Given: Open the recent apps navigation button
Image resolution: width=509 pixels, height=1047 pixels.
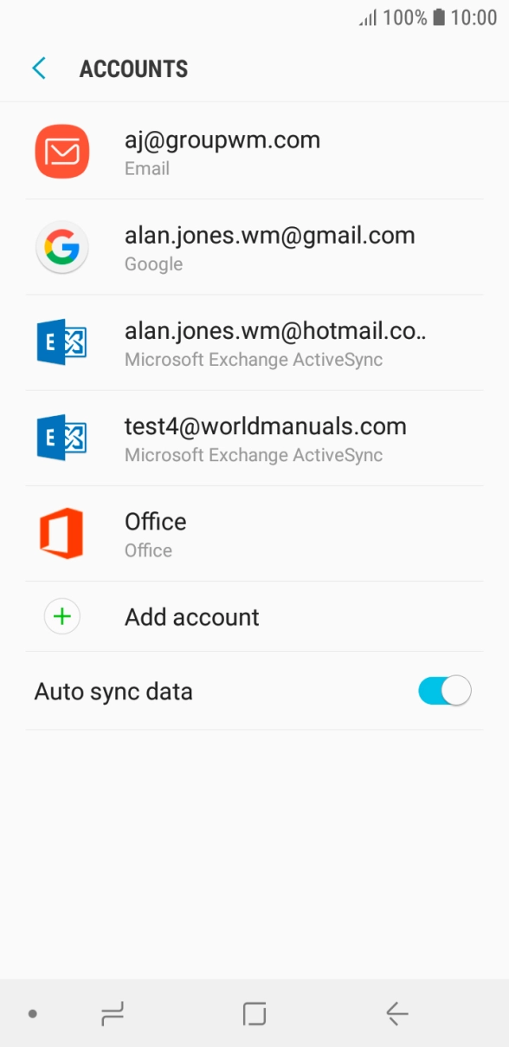Looking at the screenshot, I should click(113, 1013).
